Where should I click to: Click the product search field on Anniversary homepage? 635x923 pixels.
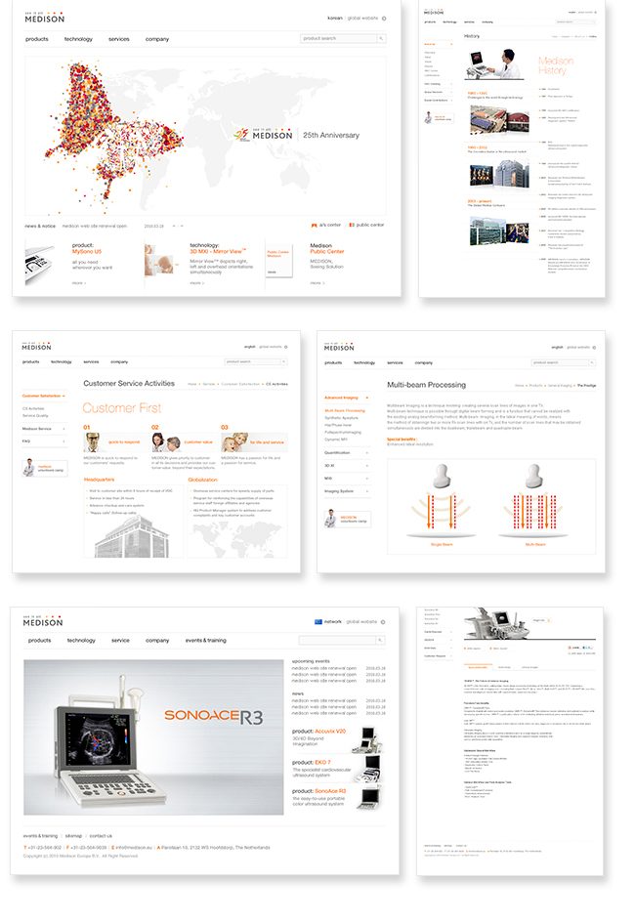point(338,39)
